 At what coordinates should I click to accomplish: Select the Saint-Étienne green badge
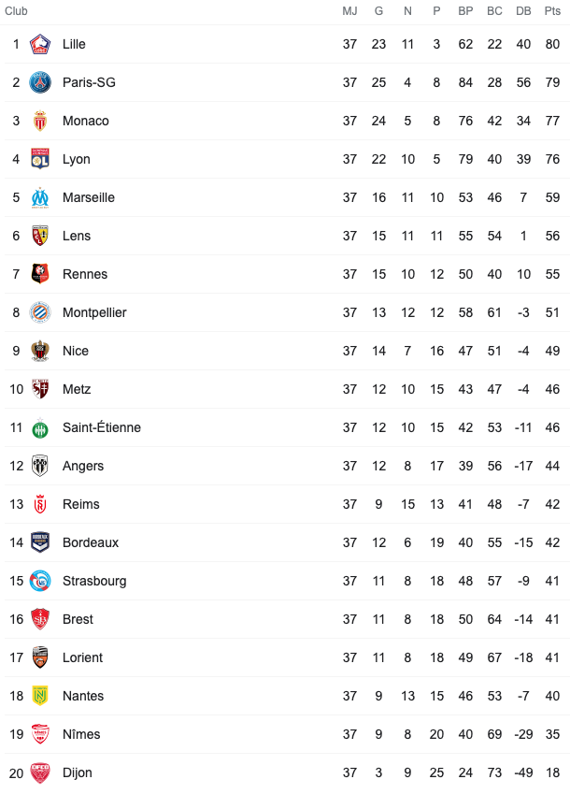[40, 428]
